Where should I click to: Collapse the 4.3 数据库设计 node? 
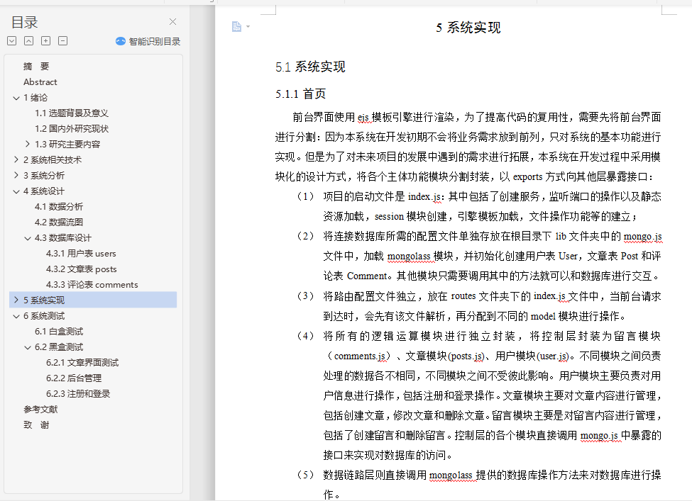[28, 238]
